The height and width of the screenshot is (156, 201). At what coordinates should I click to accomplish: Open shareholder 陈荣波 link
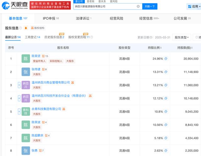[36, 122]
